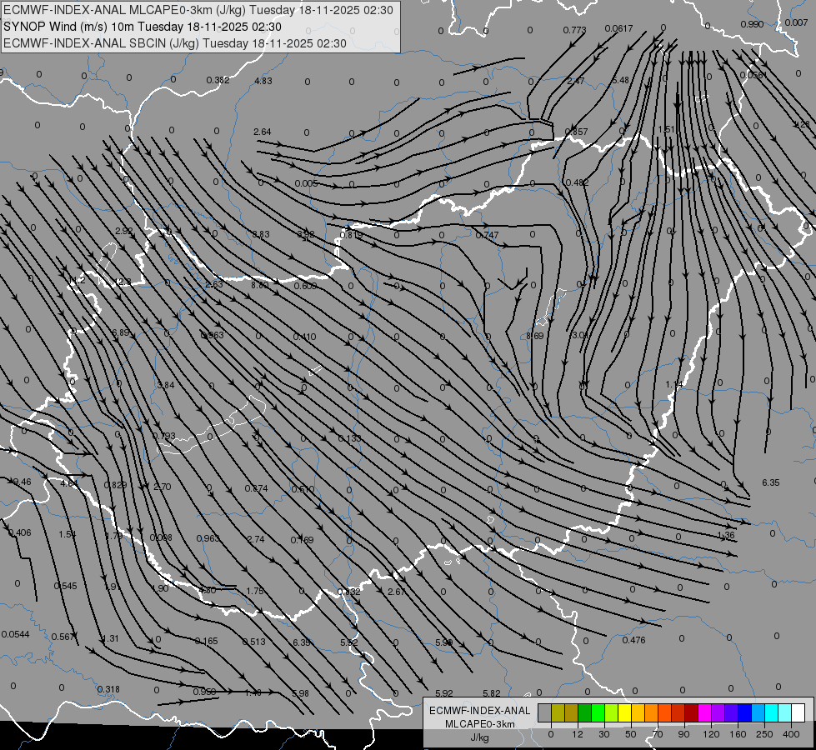Screen dimensions: 816x750
Task: Click the map value 2.70
Action: [x=163, y=487]
